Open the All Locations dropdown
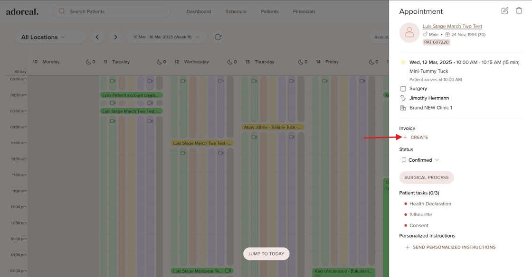532x277 pixels. [x=50, y=37]
